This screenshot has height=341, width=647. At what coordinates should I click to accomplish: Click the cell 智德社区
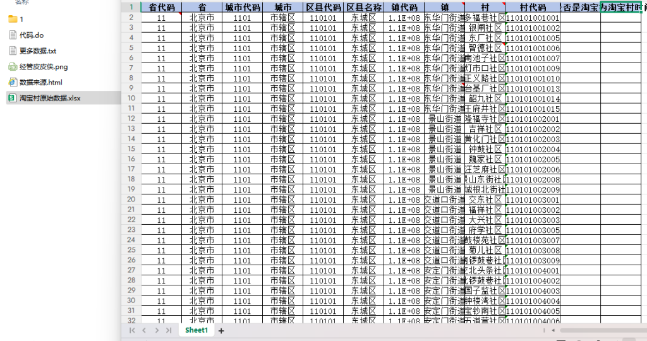pos(485,48)
